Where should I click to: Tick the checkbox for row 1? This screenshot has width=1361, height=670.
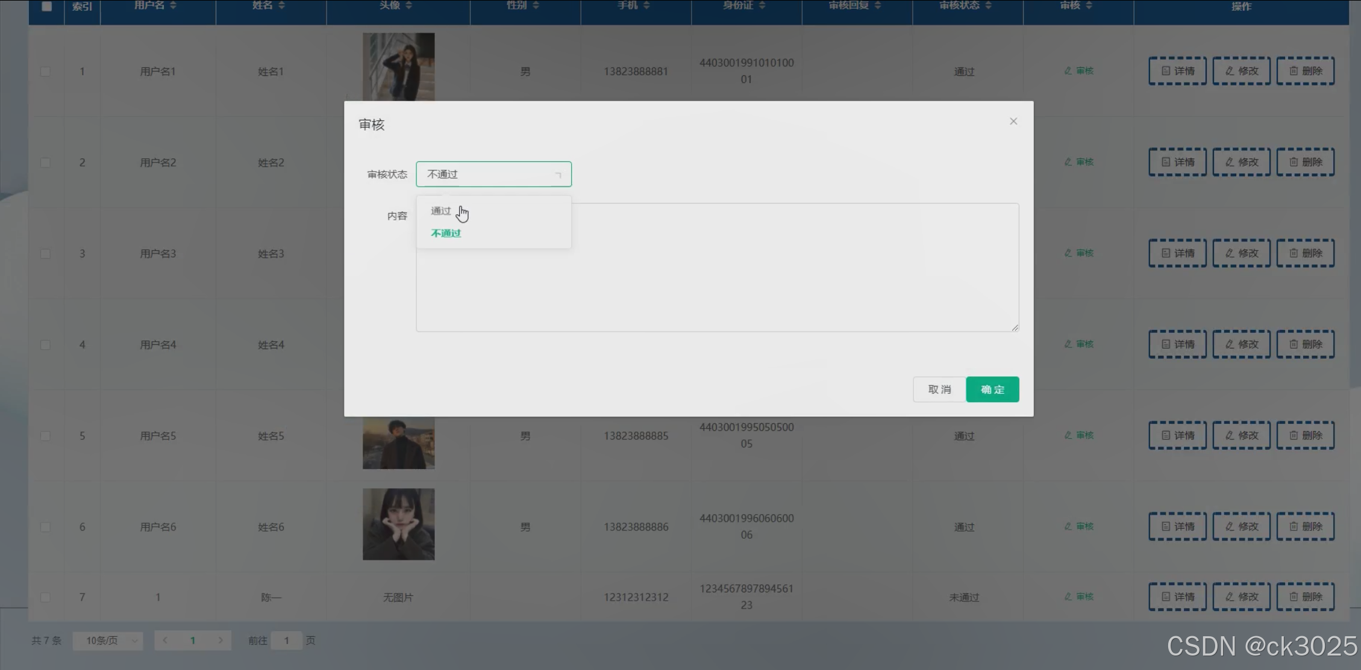[46, 72]
